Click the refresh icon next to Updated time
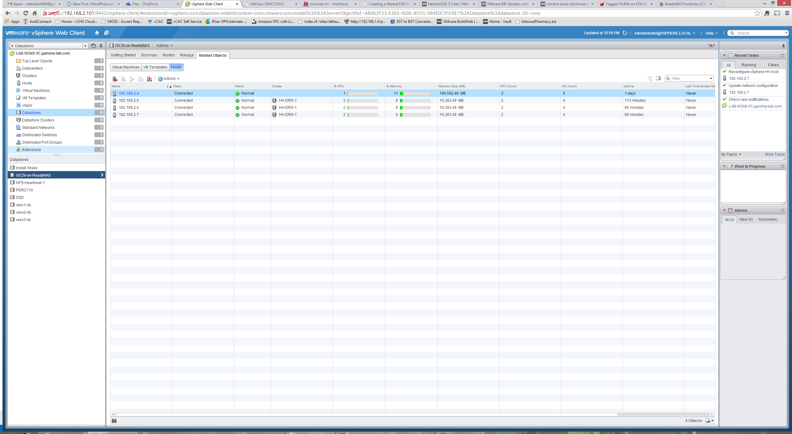The image size is (792, 434). (x=625, y=33)
